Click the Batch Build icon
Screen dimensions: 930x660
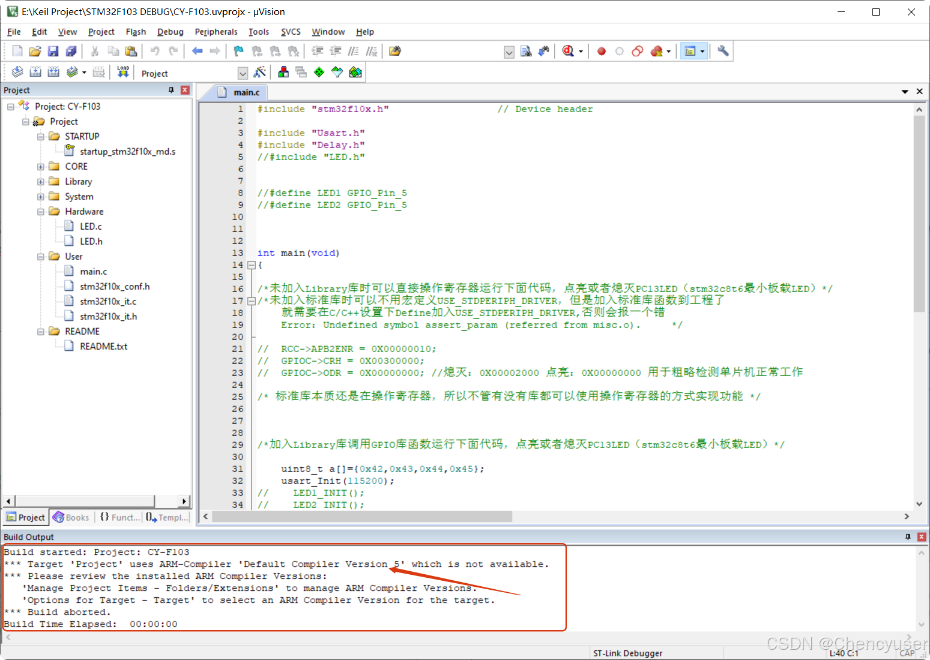coord(72,73)
